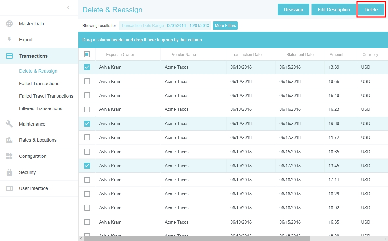Open the Expense Owner column menu dots
388x241 pixels.
(x=102, y=54)
